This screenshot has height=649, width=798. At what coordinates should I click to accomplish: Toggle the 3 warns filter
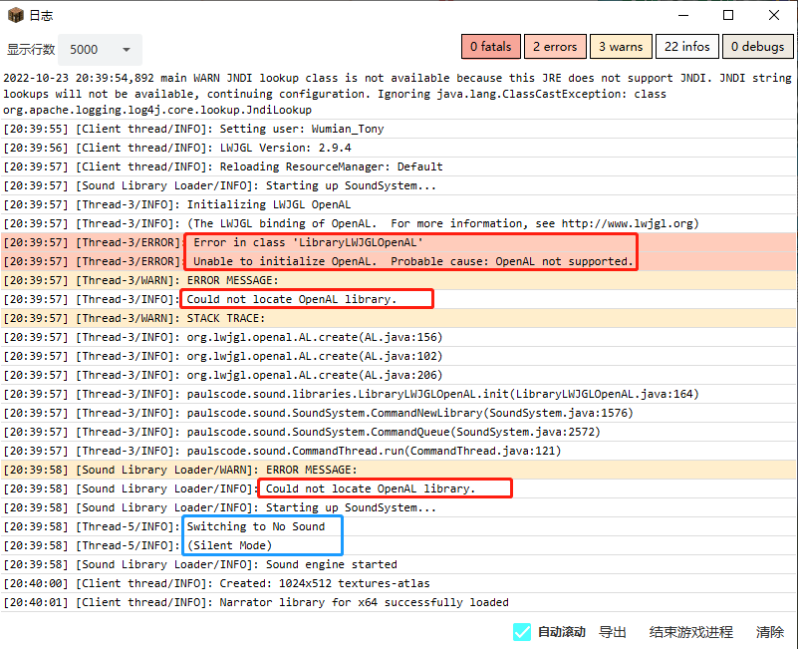[621, 47]
